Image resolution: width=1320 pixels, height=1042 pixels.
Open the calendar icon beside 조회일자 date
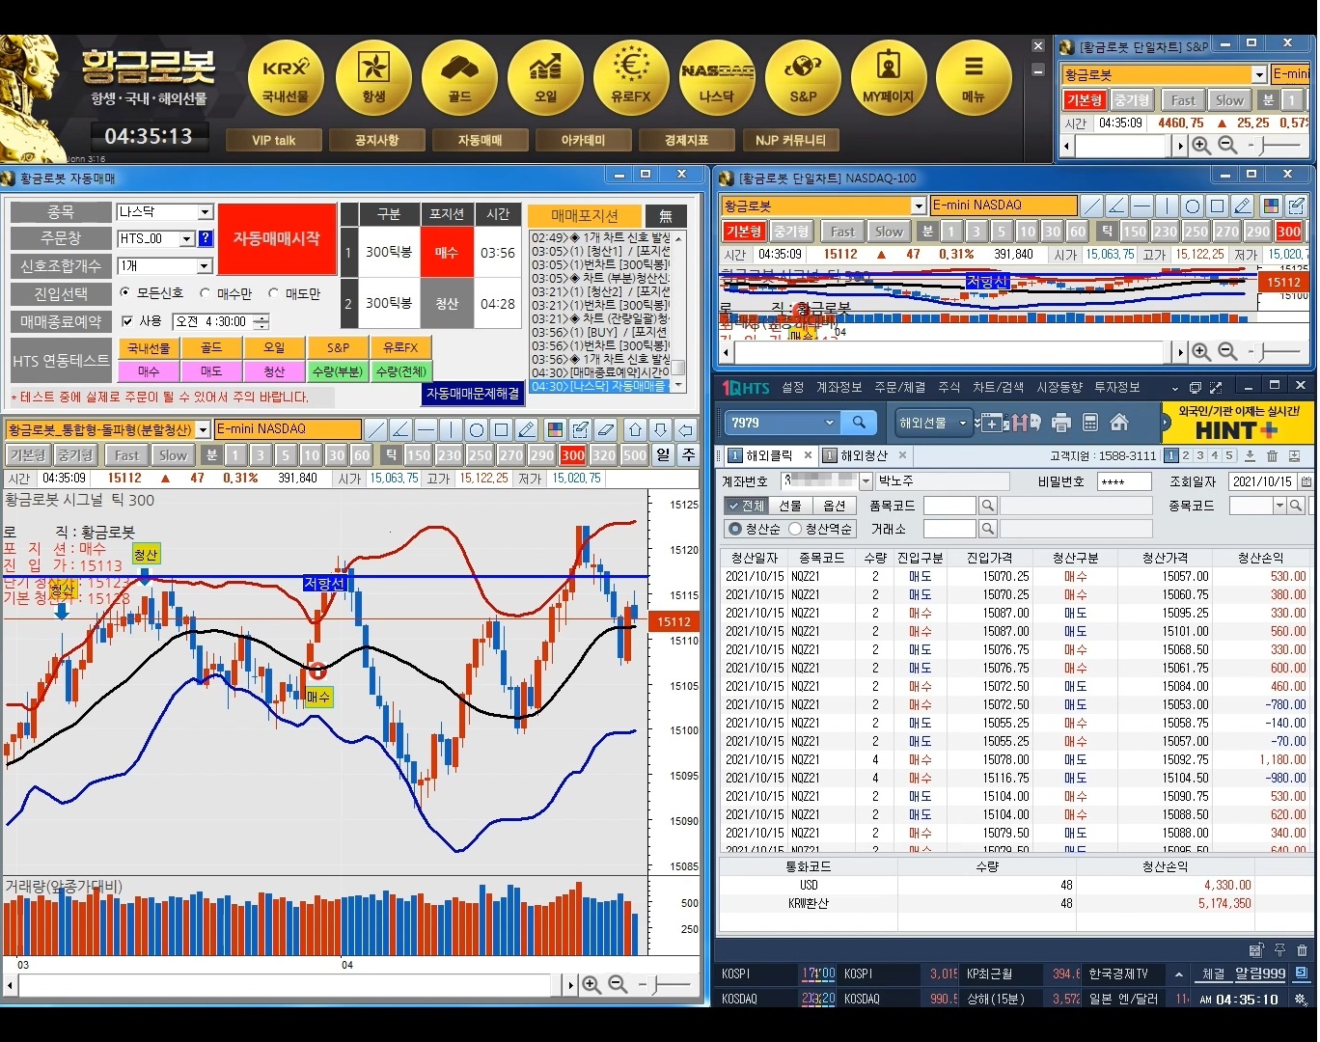click(x=1306, y=481)
